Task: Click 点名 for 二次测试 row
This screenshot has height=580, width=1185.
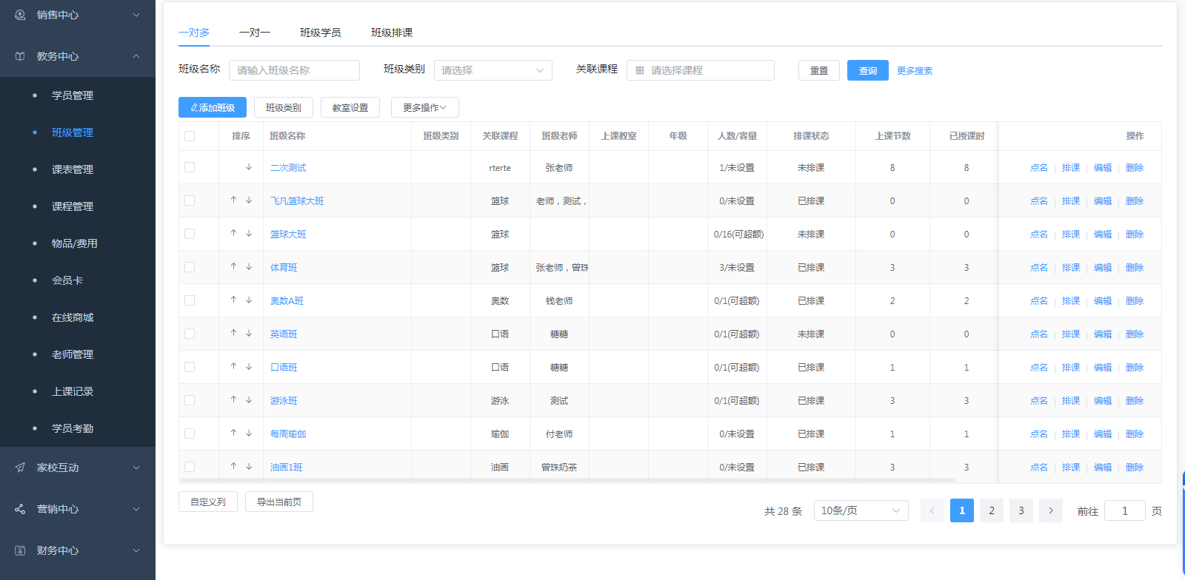Action: (x=1039, y=168)
